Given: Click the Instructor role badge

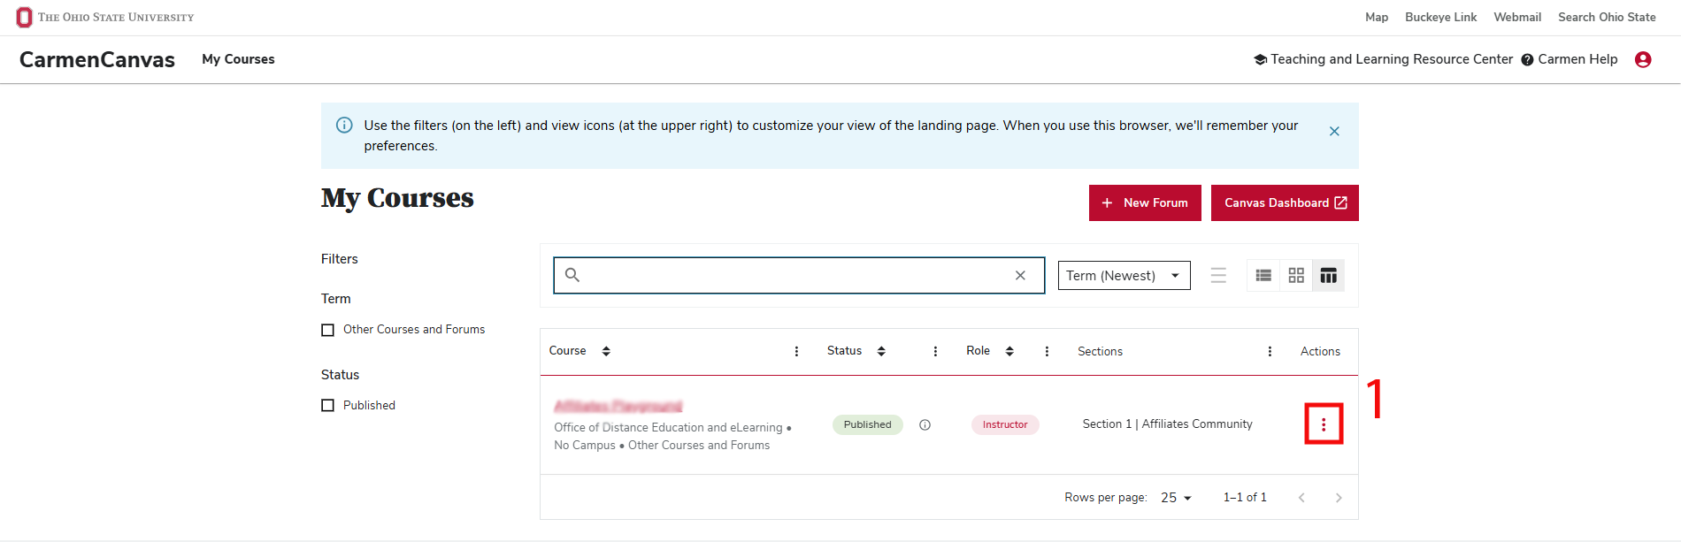Looking at the screenshot, I should (1005, 424).
